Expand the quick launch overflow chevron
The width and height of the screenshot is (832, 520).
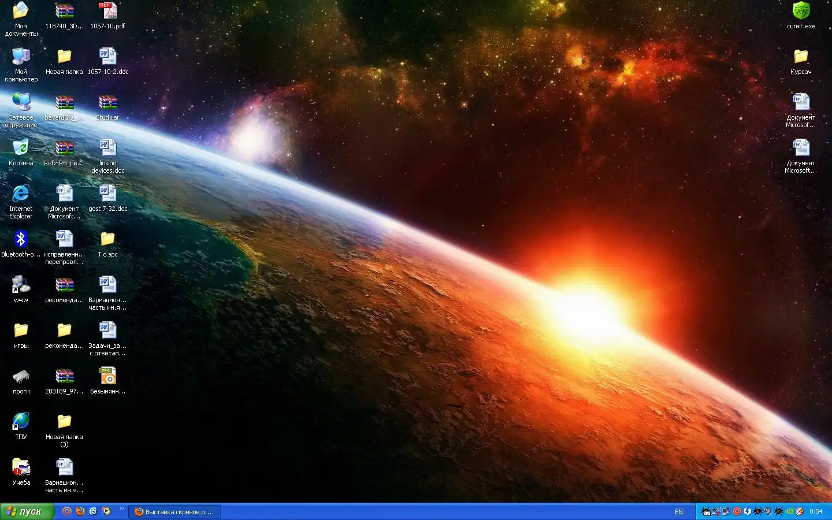point(121,509)
